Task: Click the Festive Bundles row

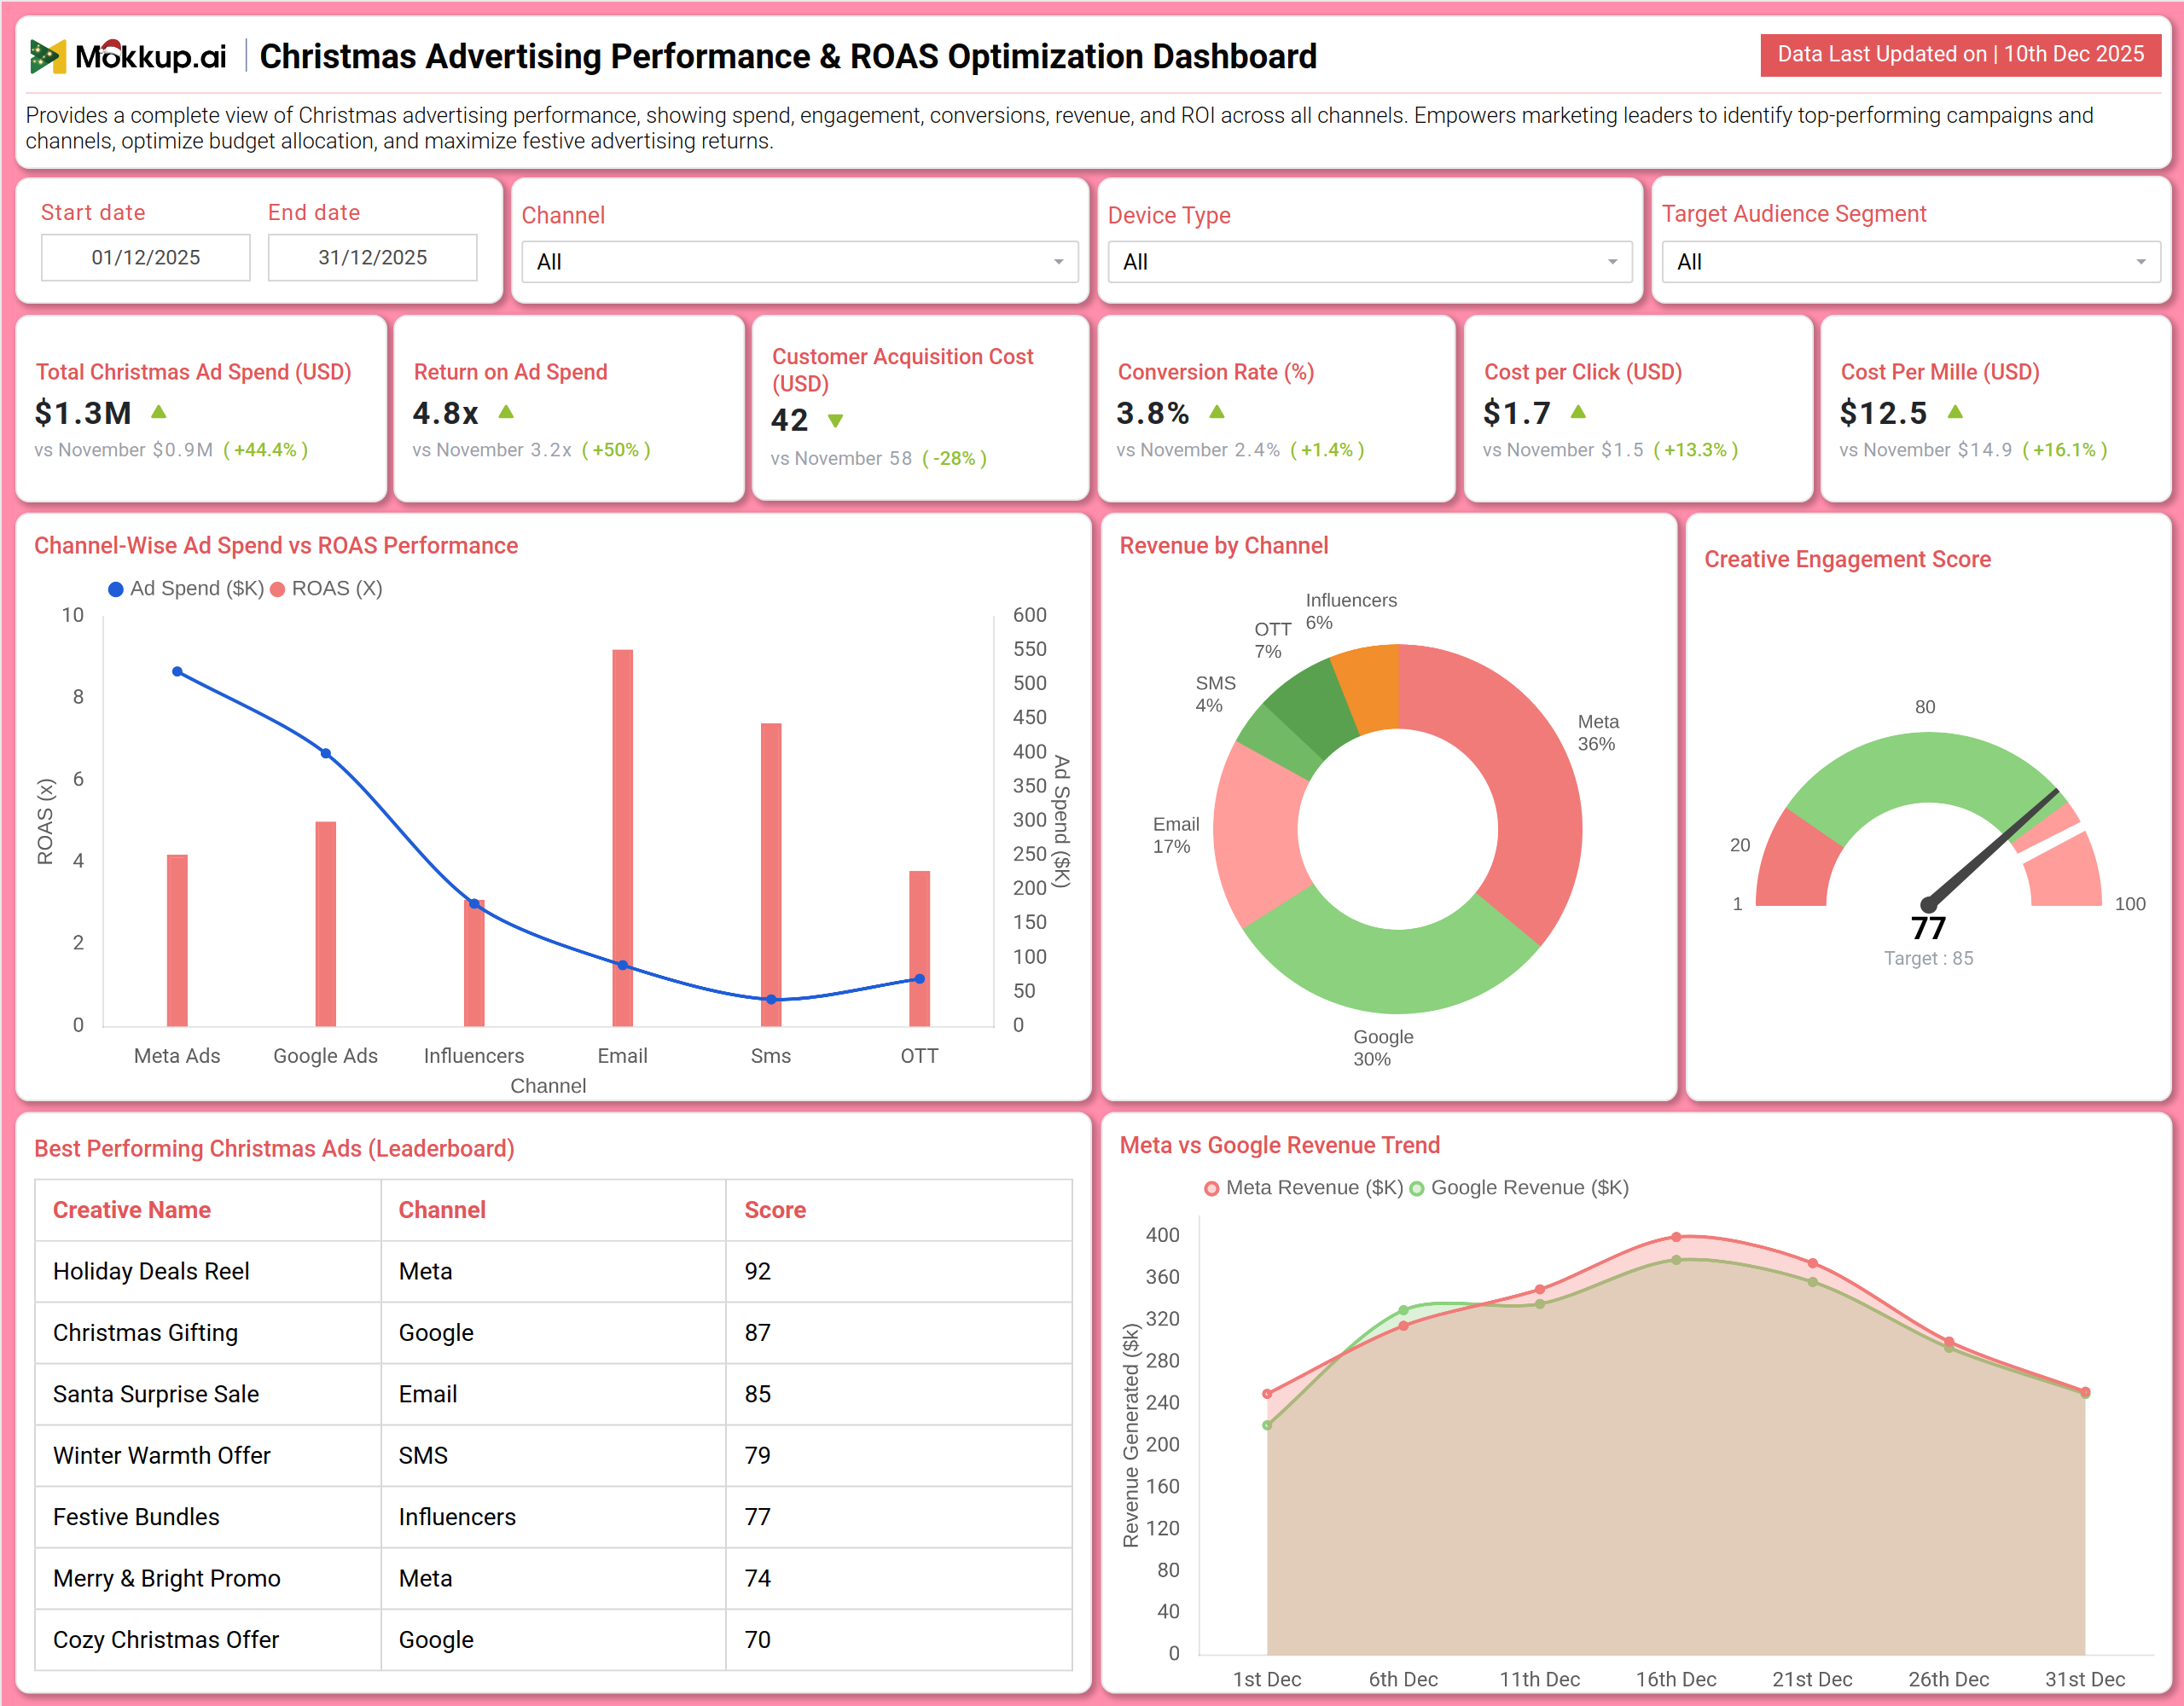Action: [553, 1517]
